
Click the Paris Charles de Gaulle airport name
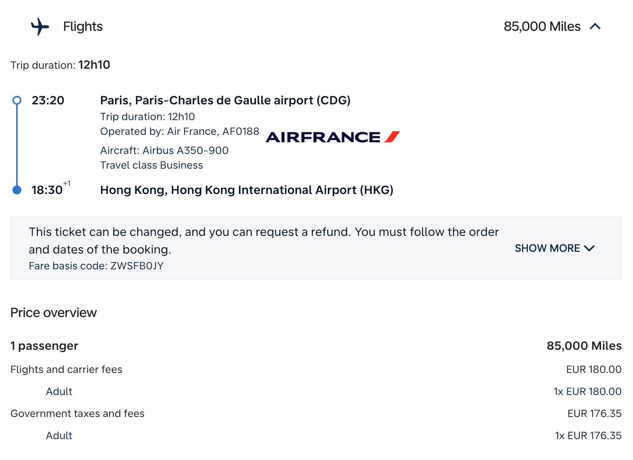click(x=225, y=100)
